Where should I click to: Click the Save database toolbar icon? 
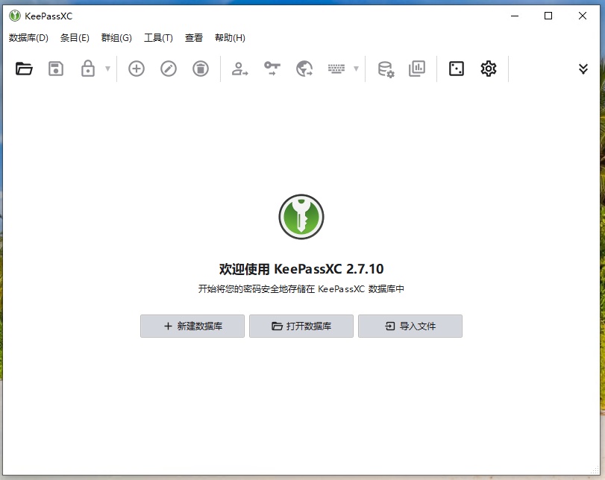pyautogui.click(x=56, y=68)
